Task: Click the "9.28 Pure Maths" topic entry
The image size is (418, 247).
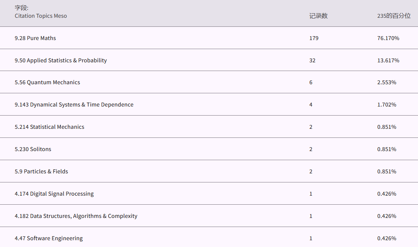Action: point(35,38)
